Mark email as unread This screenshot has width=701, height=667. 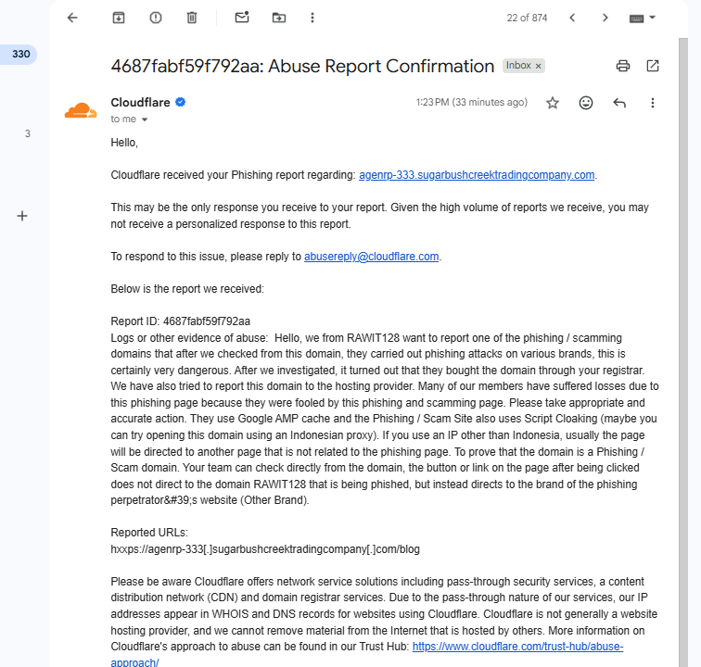(x=242, y=18)
